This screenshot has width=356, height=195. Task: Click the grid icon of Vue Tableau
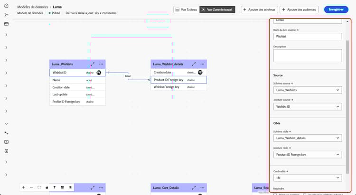coord(178,9)
